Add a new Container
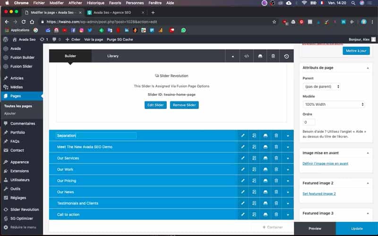Viewport: 378px width, 236px height. click(273, 227)
